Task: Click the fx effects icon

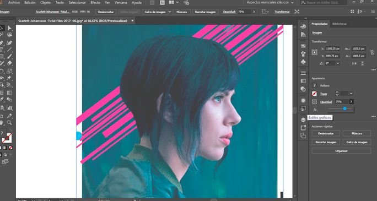Action: tap(315, 110)
